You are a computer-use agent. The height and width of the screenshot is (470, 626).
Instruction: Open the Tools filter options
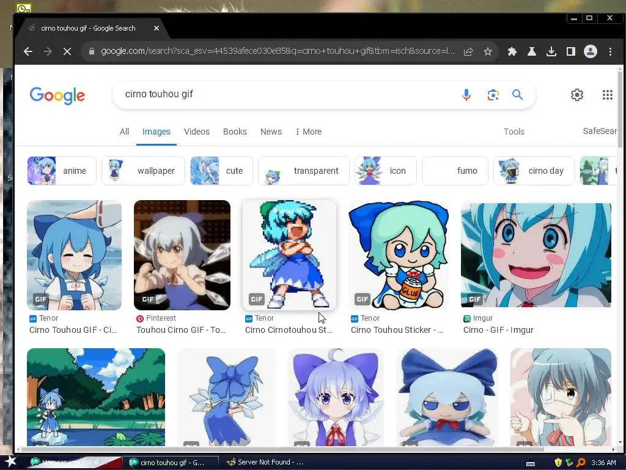coord(514,132)
